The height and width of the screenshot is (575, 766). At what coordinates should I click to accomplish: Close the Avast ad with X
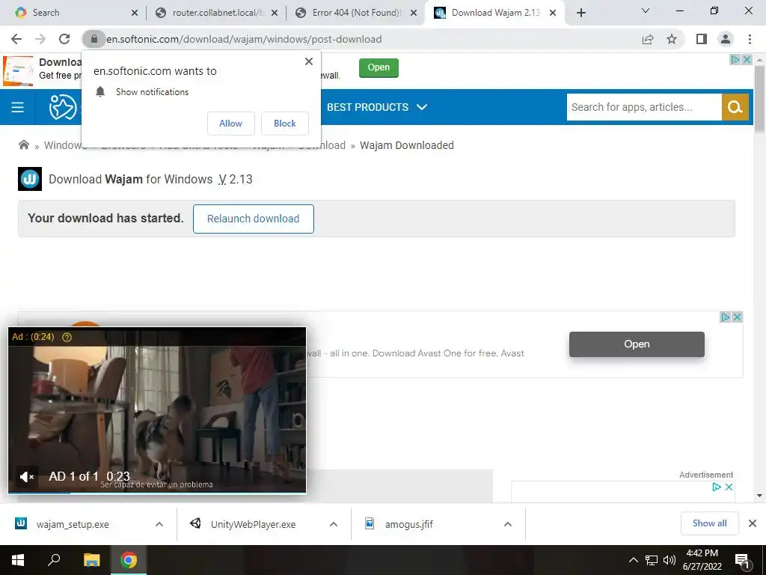[737, 317]
